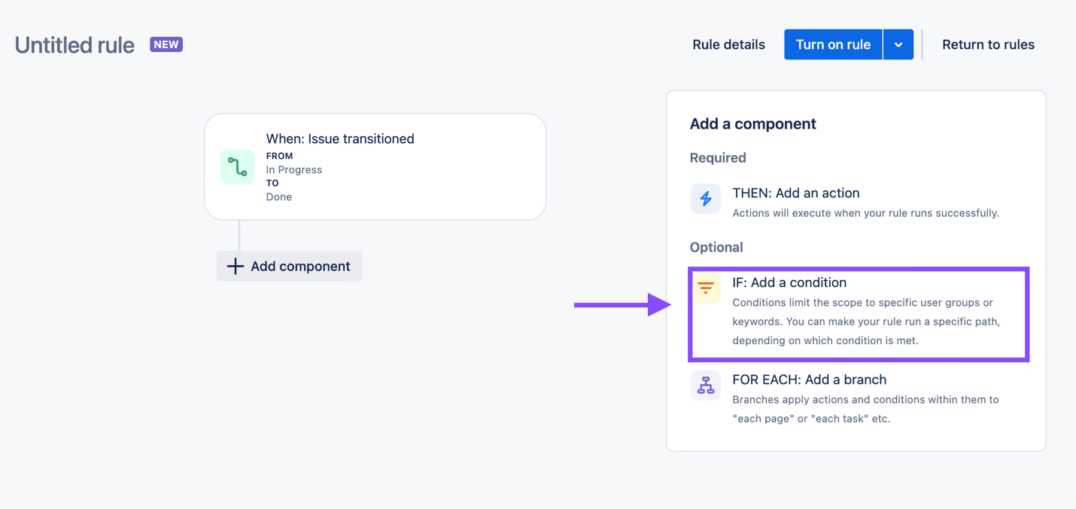Click the Done status text
Screen dimensions: 1076x509
pyautogui.click(x=278, y=197)
